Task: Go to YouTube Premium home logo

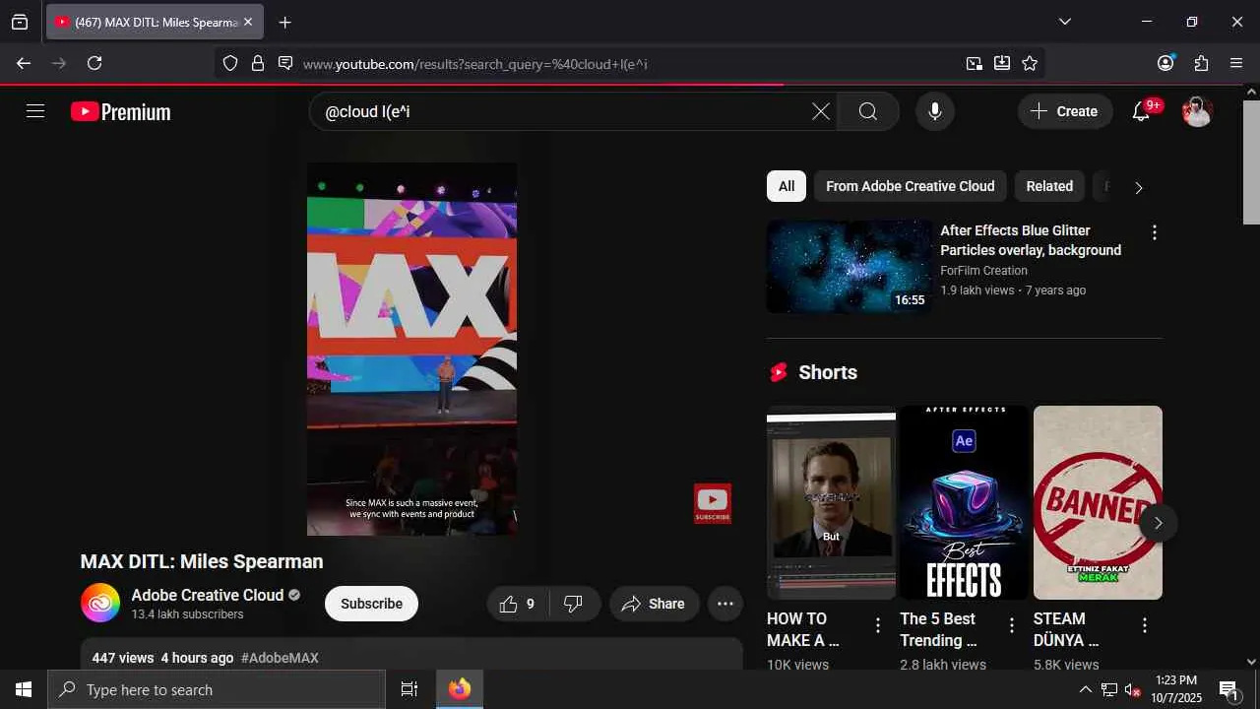Action: click(x=121, y=111)
